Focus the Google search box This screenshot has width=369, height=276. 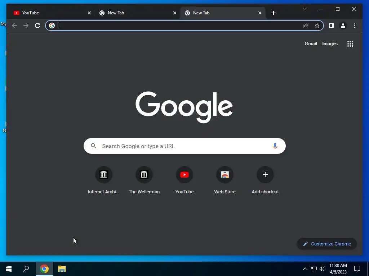point(184,146)
